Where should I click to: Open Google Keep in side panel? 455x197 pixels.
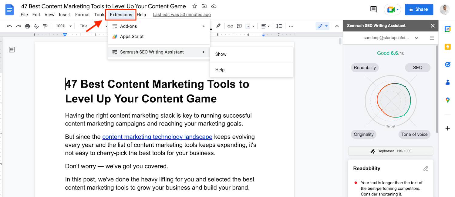[x=447, y=47]
